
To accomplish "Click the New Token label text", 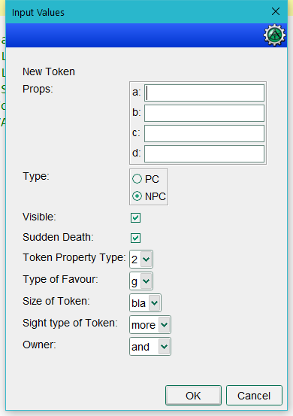I will pyautogui.click(x=49, y=71).
